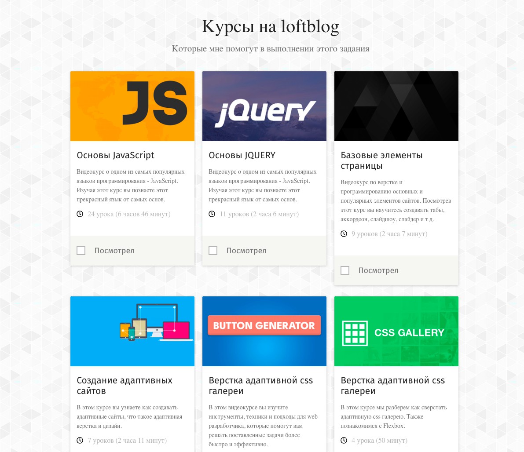Click the Основы JQUERY card description
The image size is (524, 452).
tap(263, 186)
